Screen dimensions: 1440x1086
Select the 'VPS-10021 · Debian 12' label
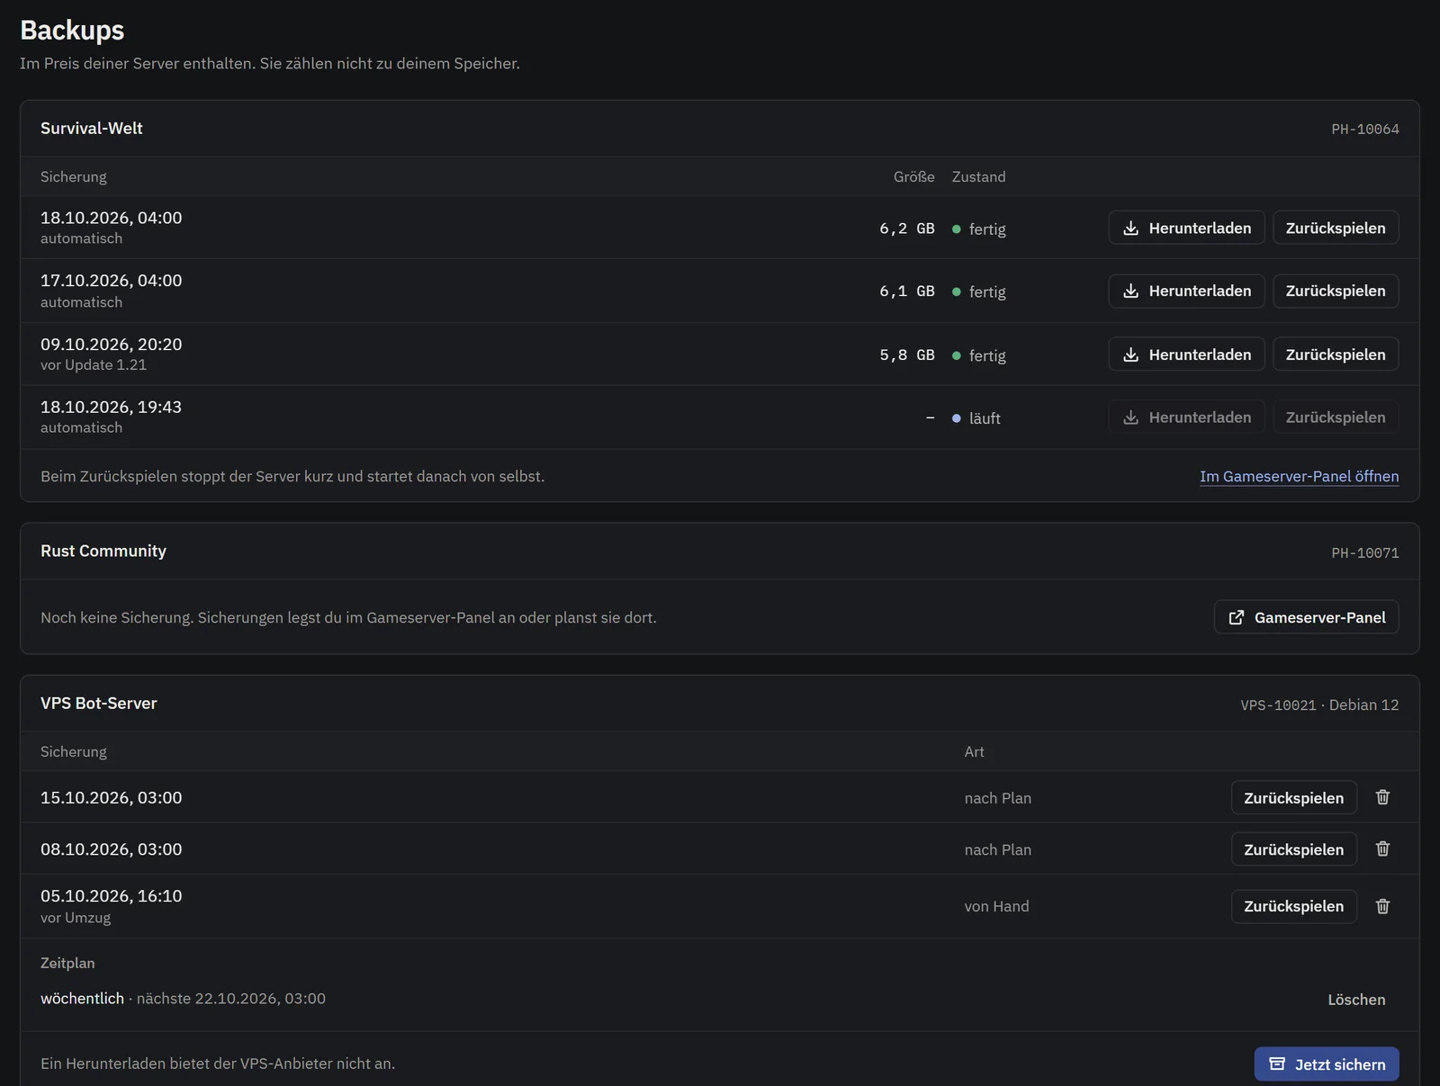[1319, 705]
